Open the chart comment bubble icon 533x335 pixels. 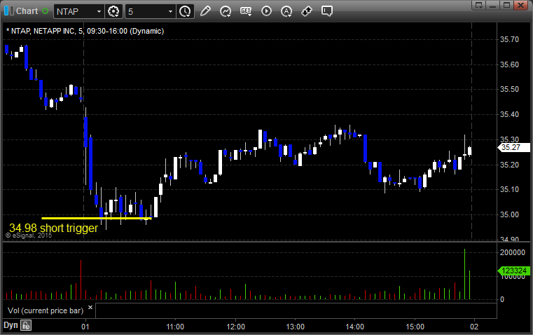pyautogui.click(x=326, y=11)
